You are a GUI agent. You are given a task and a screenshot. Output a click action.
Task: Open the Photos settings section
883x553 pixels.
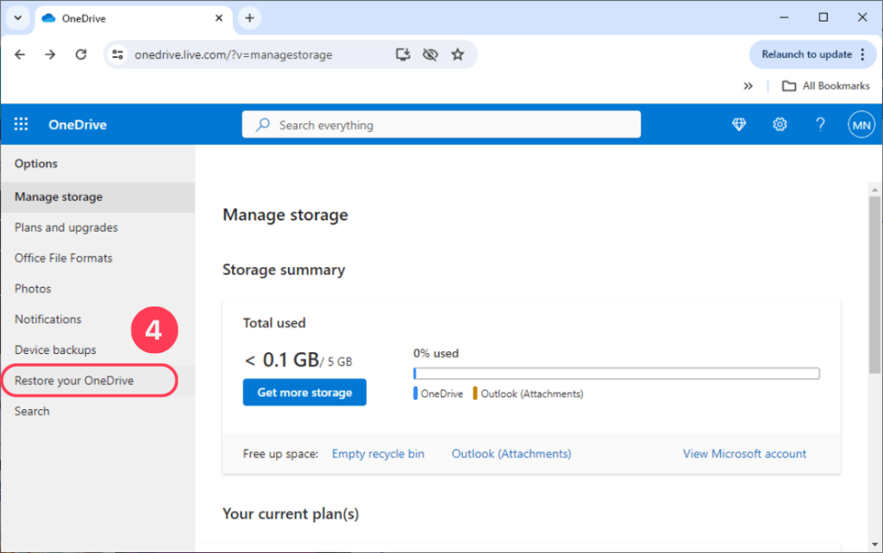click(33, 288)
